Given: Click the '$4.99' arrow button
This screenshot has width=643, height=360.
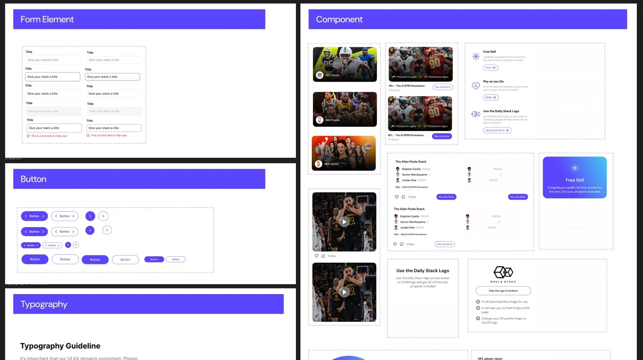Looking at the screenshot, I should tap(491, 97).
